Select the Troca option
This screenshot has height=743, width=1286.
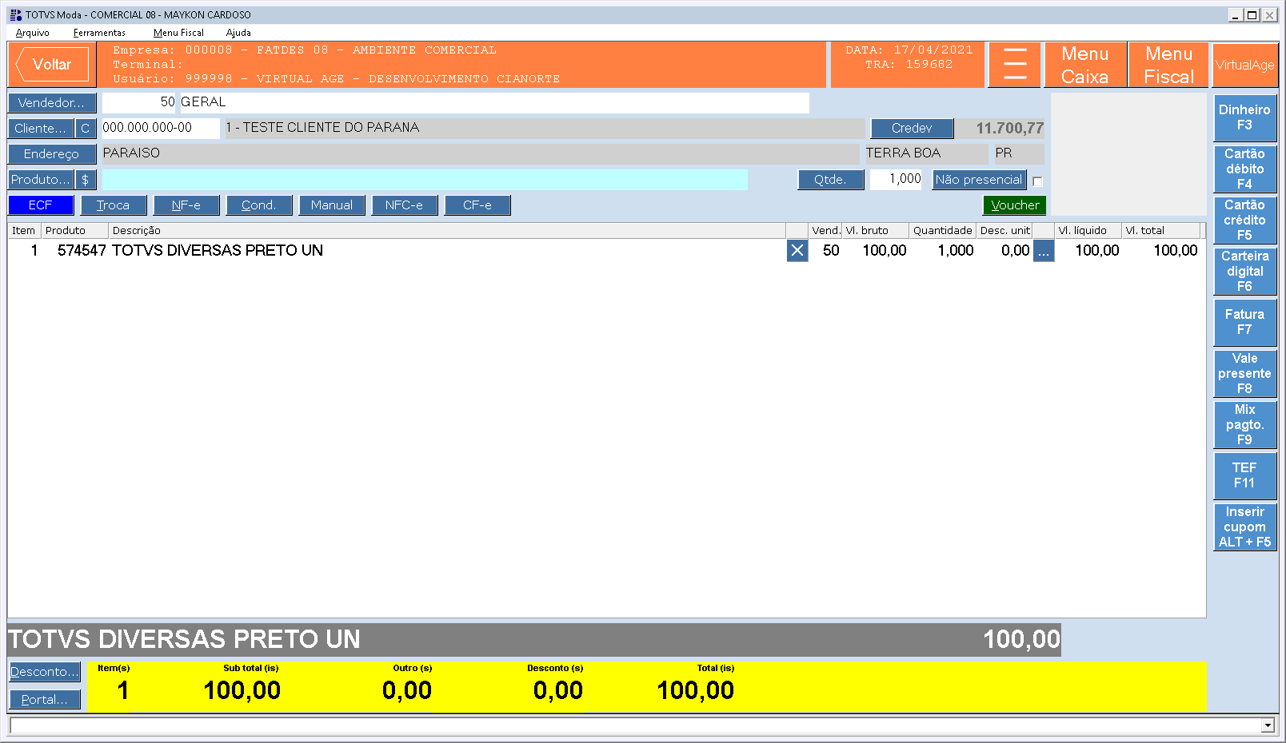click(114, 205)
